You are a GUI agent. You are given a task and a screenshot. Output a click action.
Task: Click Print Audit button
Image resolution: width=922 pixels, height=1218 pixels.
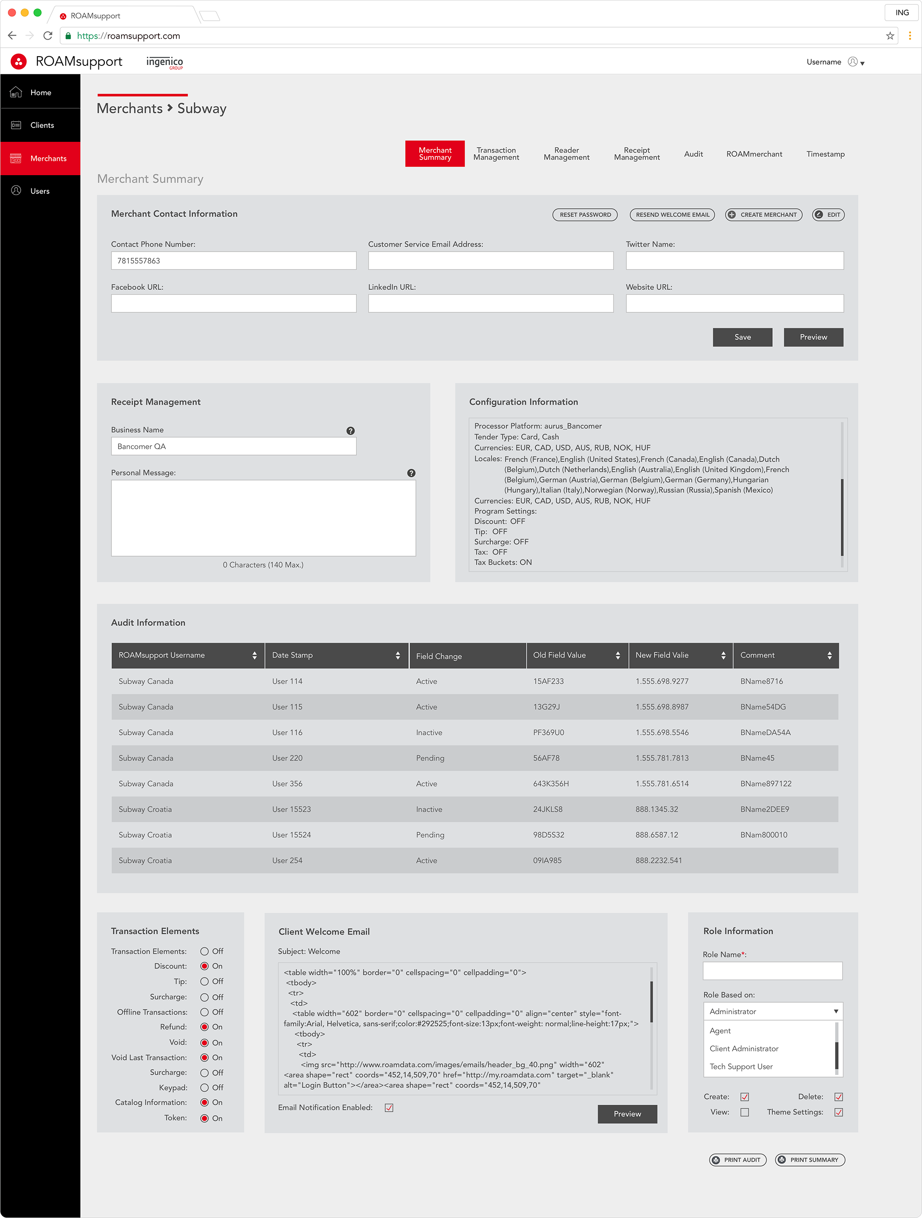click(x=738, y=1160)
